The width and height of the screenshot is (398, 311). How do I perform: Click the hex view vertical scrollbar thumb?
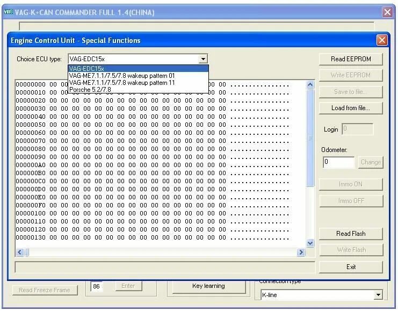coord(310,139)
